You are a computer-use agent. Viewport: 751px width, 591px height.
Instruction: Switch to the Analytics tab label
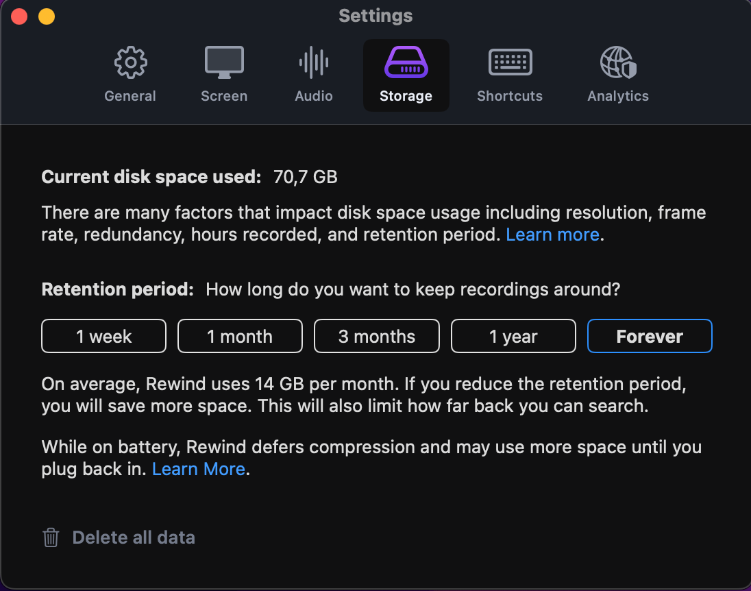click(618, 96)
